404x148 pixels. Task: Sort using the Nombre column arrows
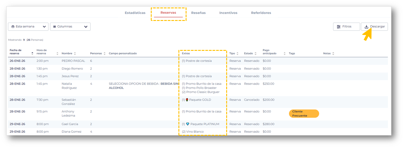pyautogui.click(x=75, y=54)
